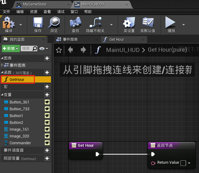199x173 pixels.
Task: Toggle visibility eye for Button_733
Action: click(47, 109)
